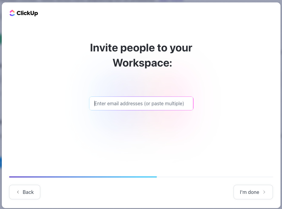The width and height of the screenshot is (282, 209).
Task: Click the 'Invite people to your Workspace:' heading
Action: point(141,55)
